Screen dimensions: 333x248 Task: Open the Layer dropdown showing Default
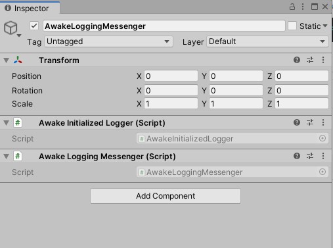[267, 41]
